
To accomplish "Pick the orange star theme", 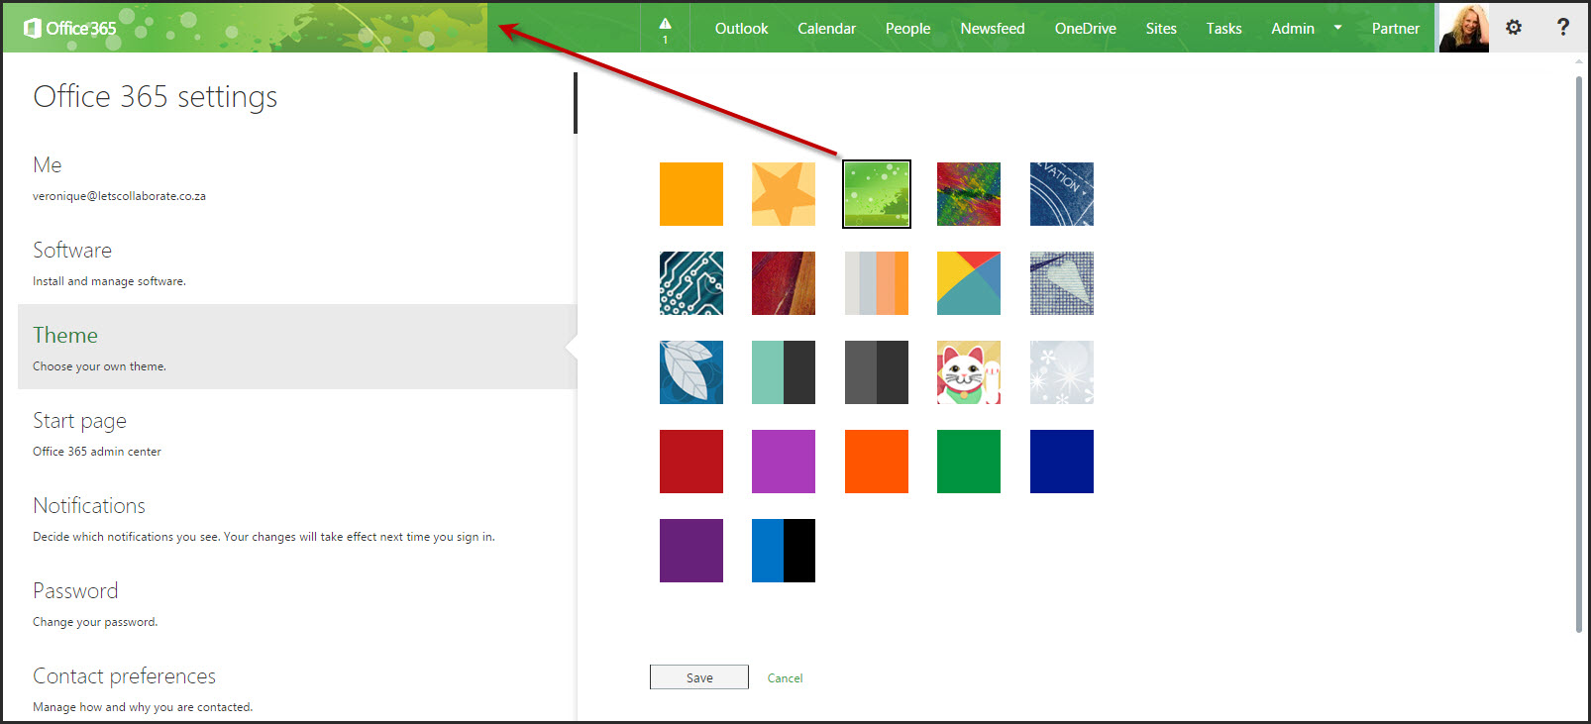I will coord(783,194).
